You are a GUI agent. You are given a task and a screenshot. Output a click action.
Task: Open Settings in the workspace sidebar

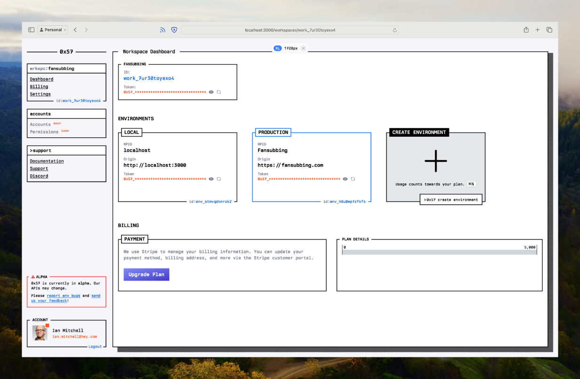[x=40, y=94]
